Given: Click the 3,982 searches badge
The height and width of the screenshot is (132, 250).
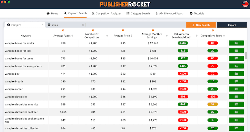Looking at the screenshot, I should 183,43.
